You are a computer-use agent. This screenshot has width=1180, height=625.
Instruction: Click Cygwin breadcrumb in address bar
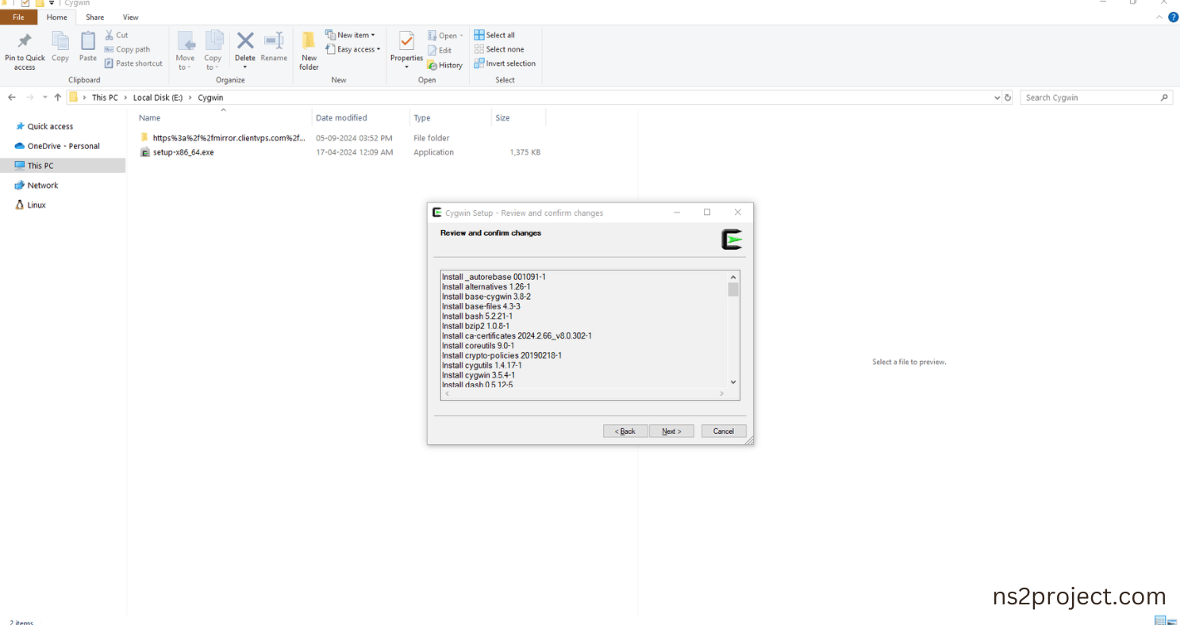210,98
